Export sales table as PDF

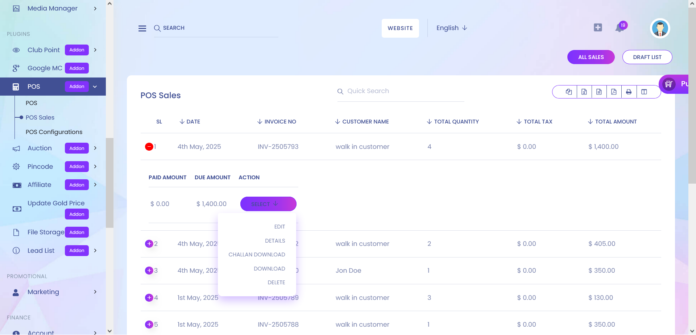(614, 92)
